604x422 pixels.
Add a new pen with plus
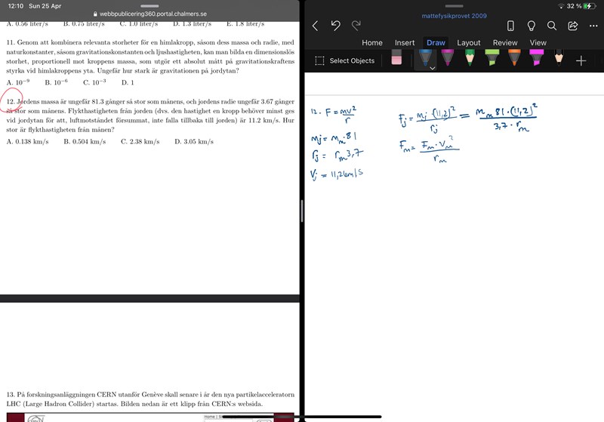(x=581, y=60)
